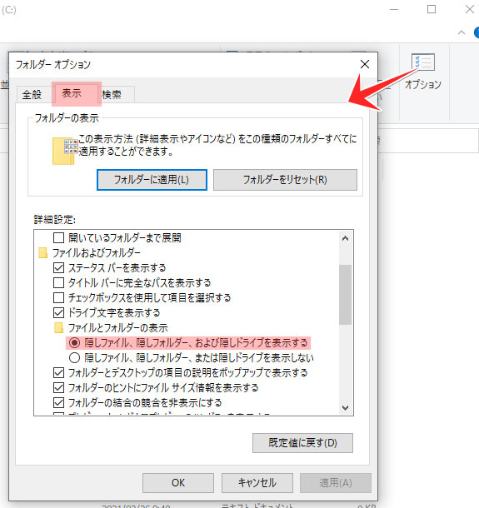Viewport: 479px width, 508px height.
Task: Click the advanced settings scrollbar thumb
Action: 346,295
